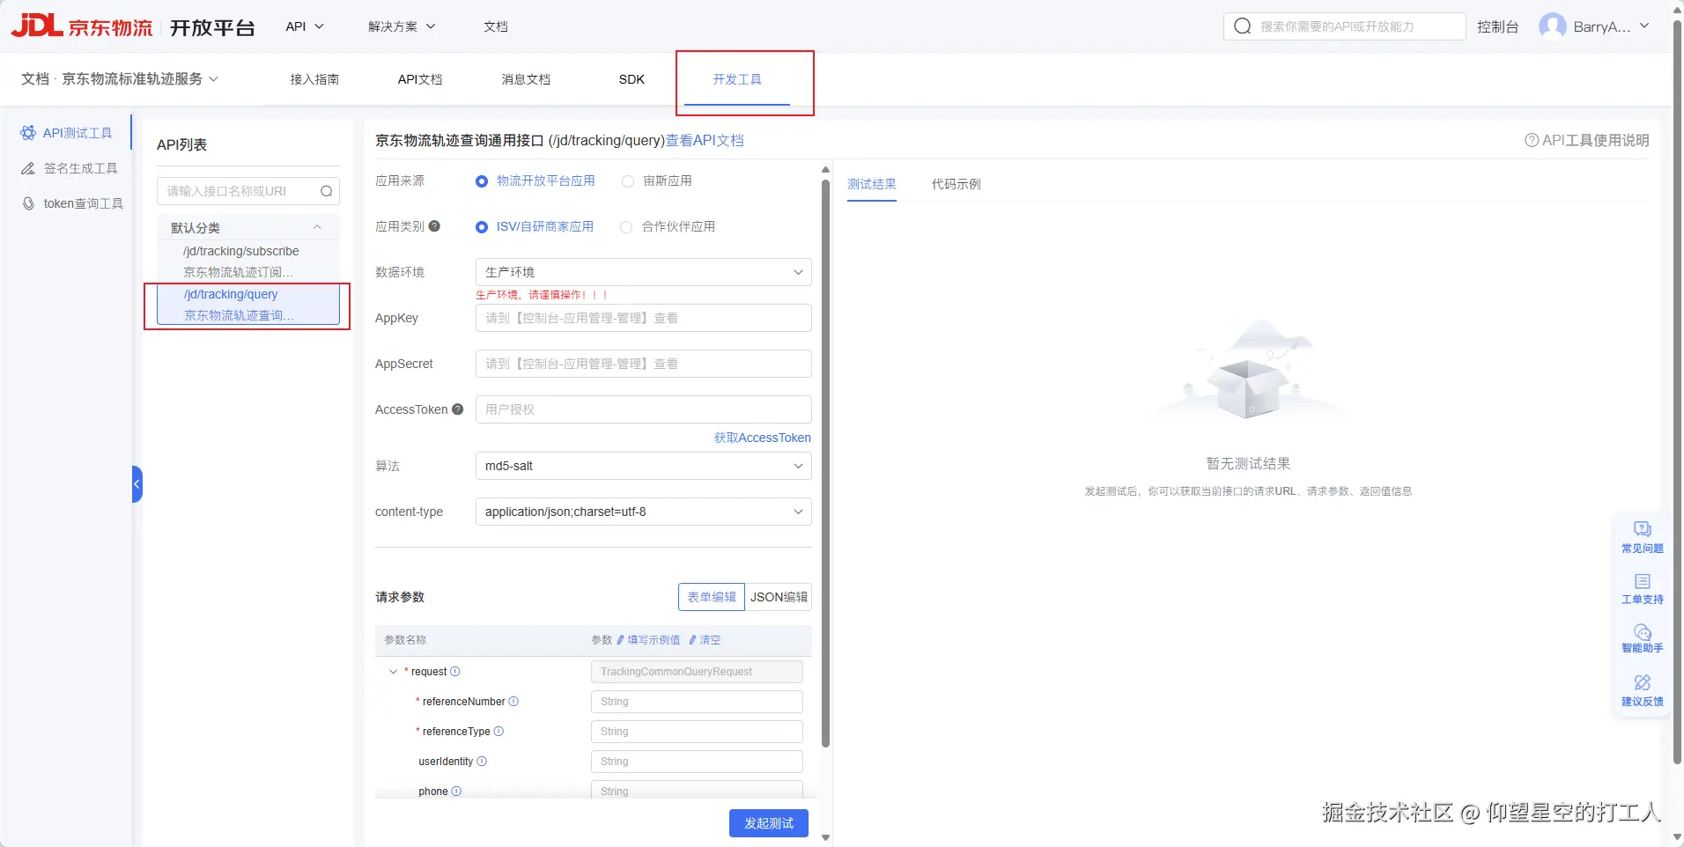The height and width of the screenshot is (847, 1684).
Task: Click the 签名生成工具 sidebar icon
Action: pyautogui.click(x=28, y=168)
